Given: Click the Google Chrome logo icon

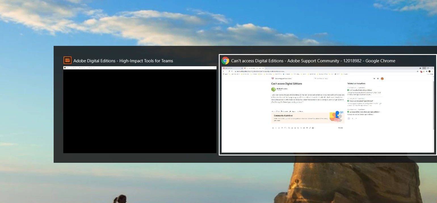Looking at the screenshot, I should click(225, 61).
